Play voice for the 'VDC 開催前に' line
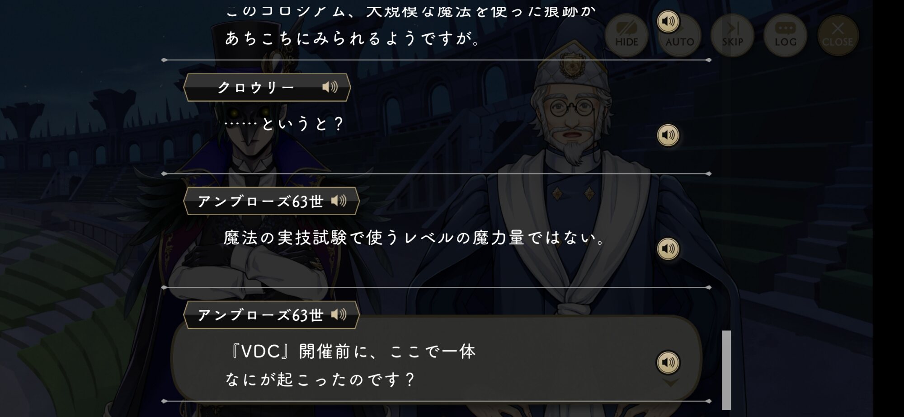This screenshot has width=904, height=417. [668, 362]
